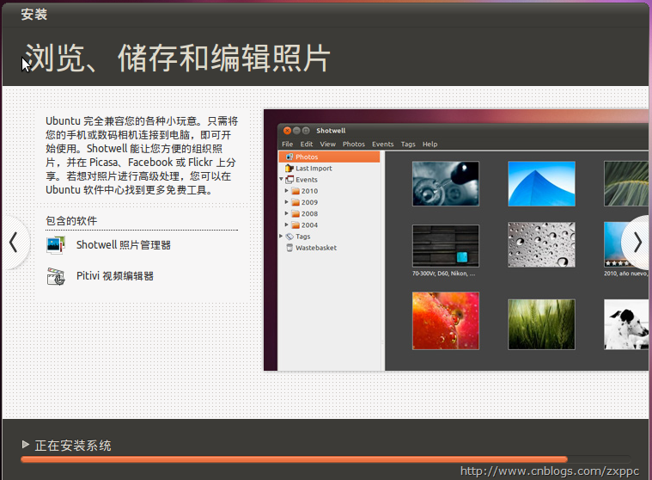Open the Help menu in Shotwell
Screen dimensions: 652x480
[430, 144]
